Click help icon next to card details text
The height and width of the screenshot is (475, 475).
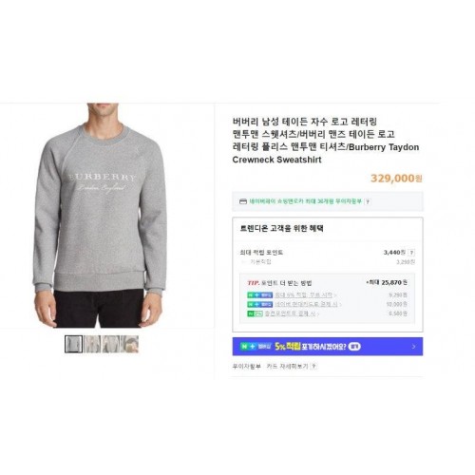tap(313, 366)
